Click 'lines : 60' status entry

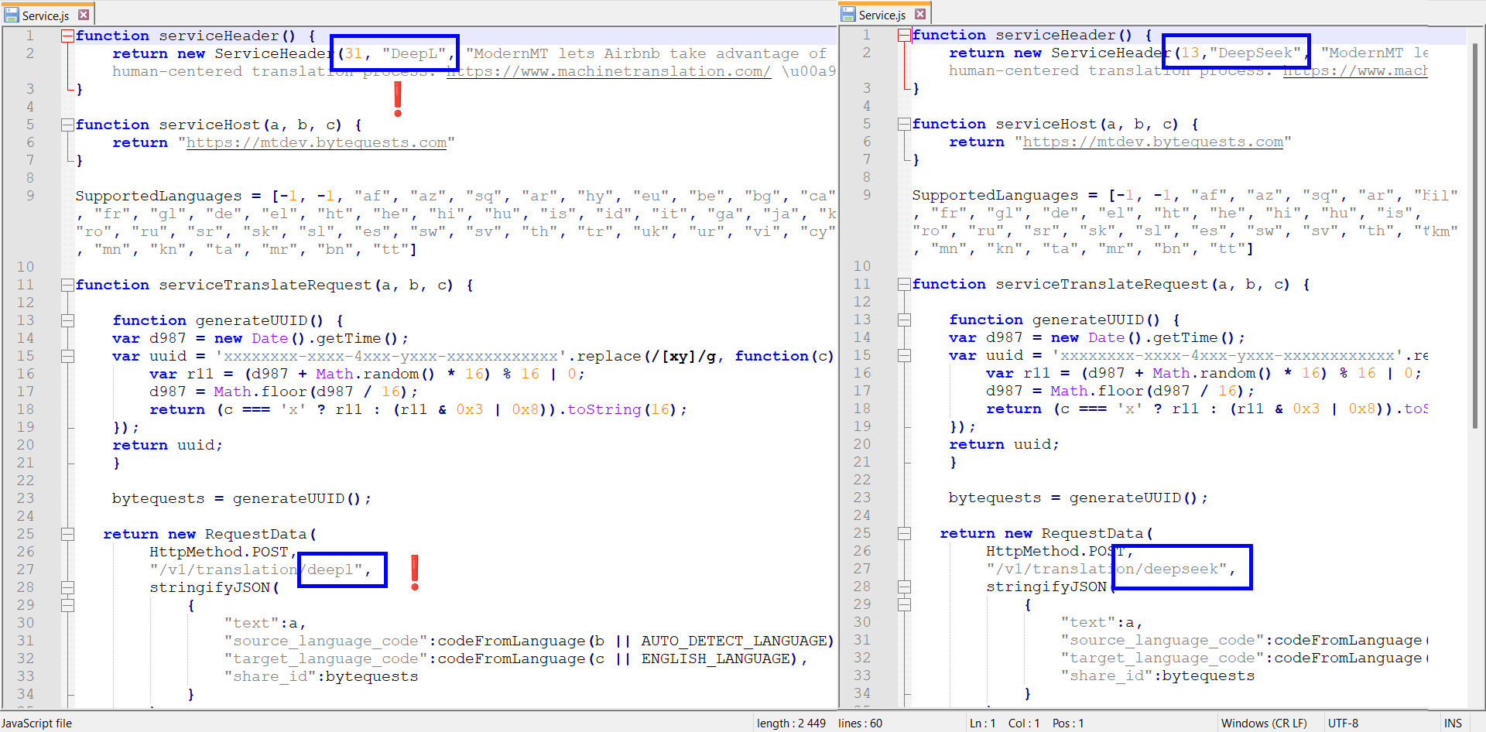pyautogui.click(x=860, y=723)
